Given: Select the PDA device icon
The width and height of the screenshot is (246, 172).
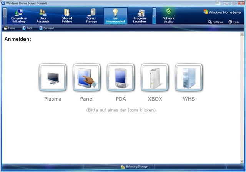Looking at the screenshot, I should coord(121,78).
